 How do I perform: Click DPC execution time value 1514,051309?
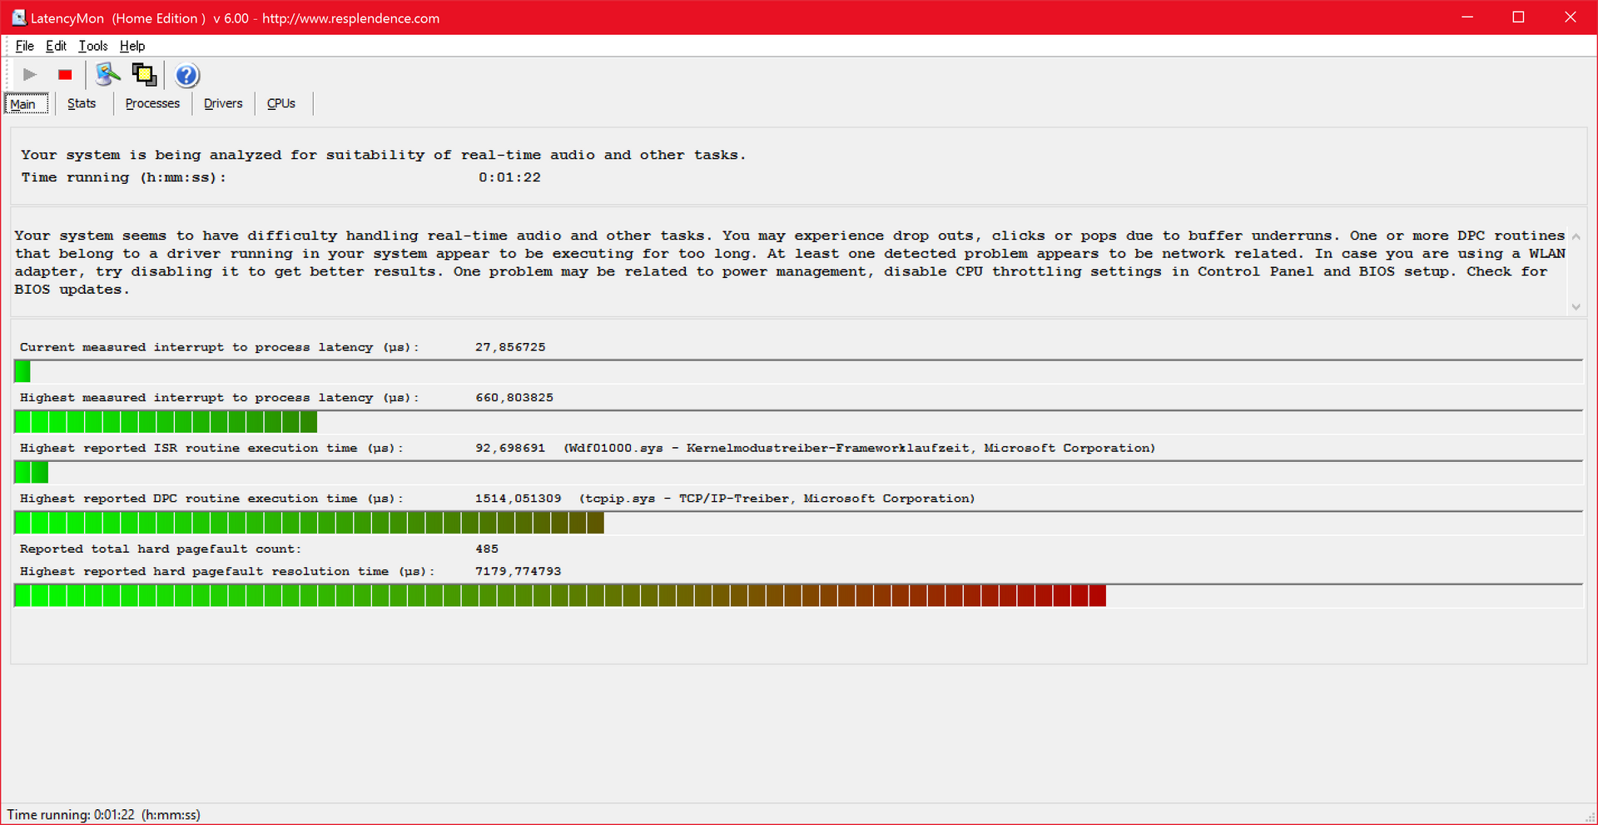point(518,499)
